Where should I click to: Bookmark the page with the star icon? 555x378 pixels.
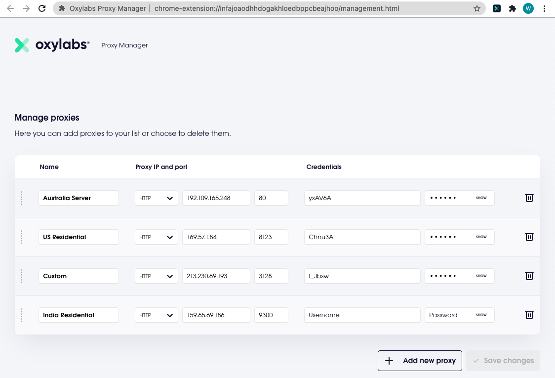(477, 8)
